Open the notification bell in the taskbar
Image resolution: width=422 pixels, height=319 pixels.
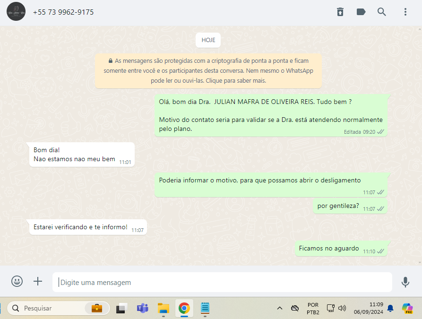pos(390,309)
